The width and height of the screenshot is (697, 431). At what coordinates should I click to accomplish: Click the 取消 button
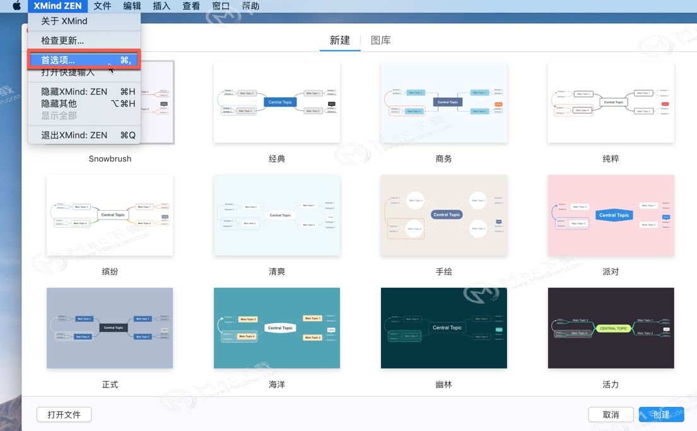[611, 415]
